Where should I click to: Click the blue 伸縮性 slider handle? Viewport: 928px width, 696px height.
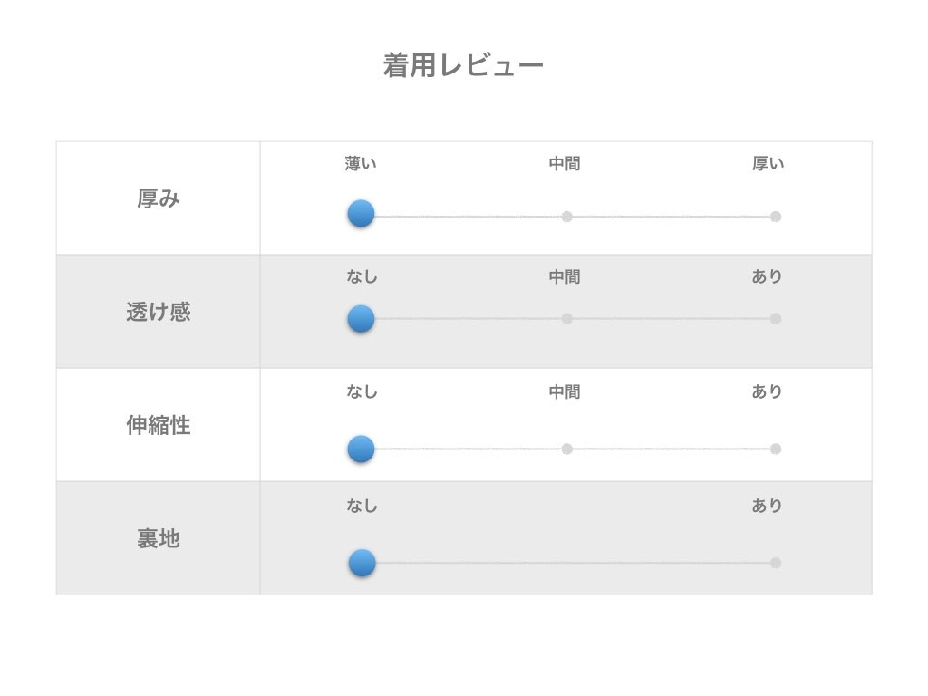pyautogui.click(x=361, y=449)
